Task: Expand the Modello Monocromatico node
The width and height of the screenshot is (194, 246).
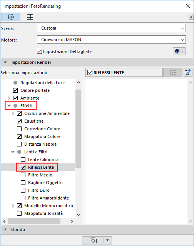Action: (13, 206)
